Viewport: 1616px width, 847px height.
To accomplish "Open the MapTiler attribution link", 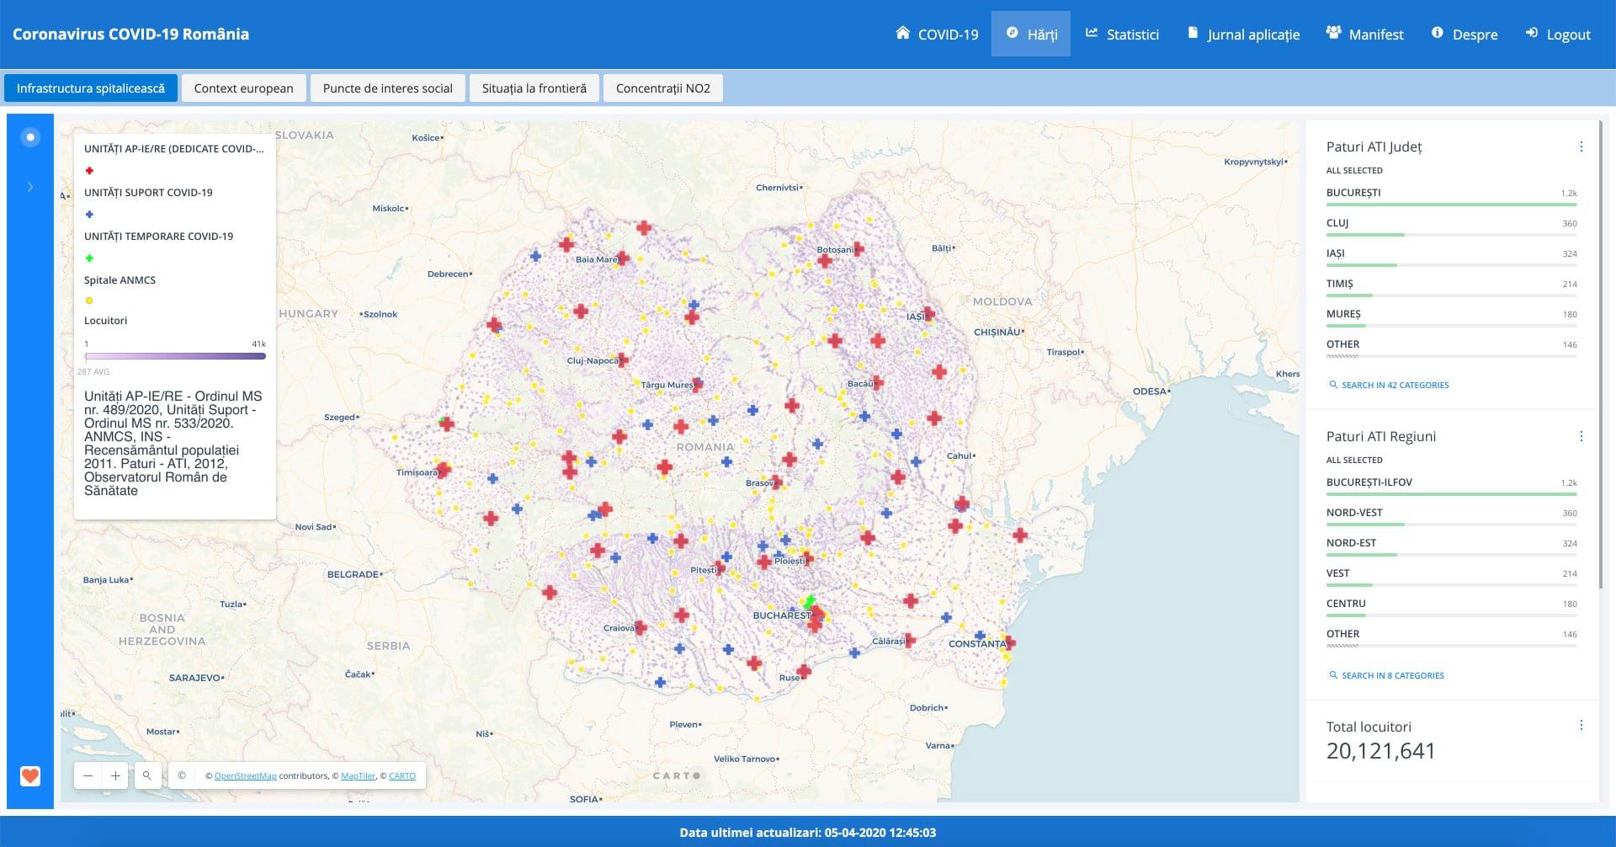I will [359, 776].
